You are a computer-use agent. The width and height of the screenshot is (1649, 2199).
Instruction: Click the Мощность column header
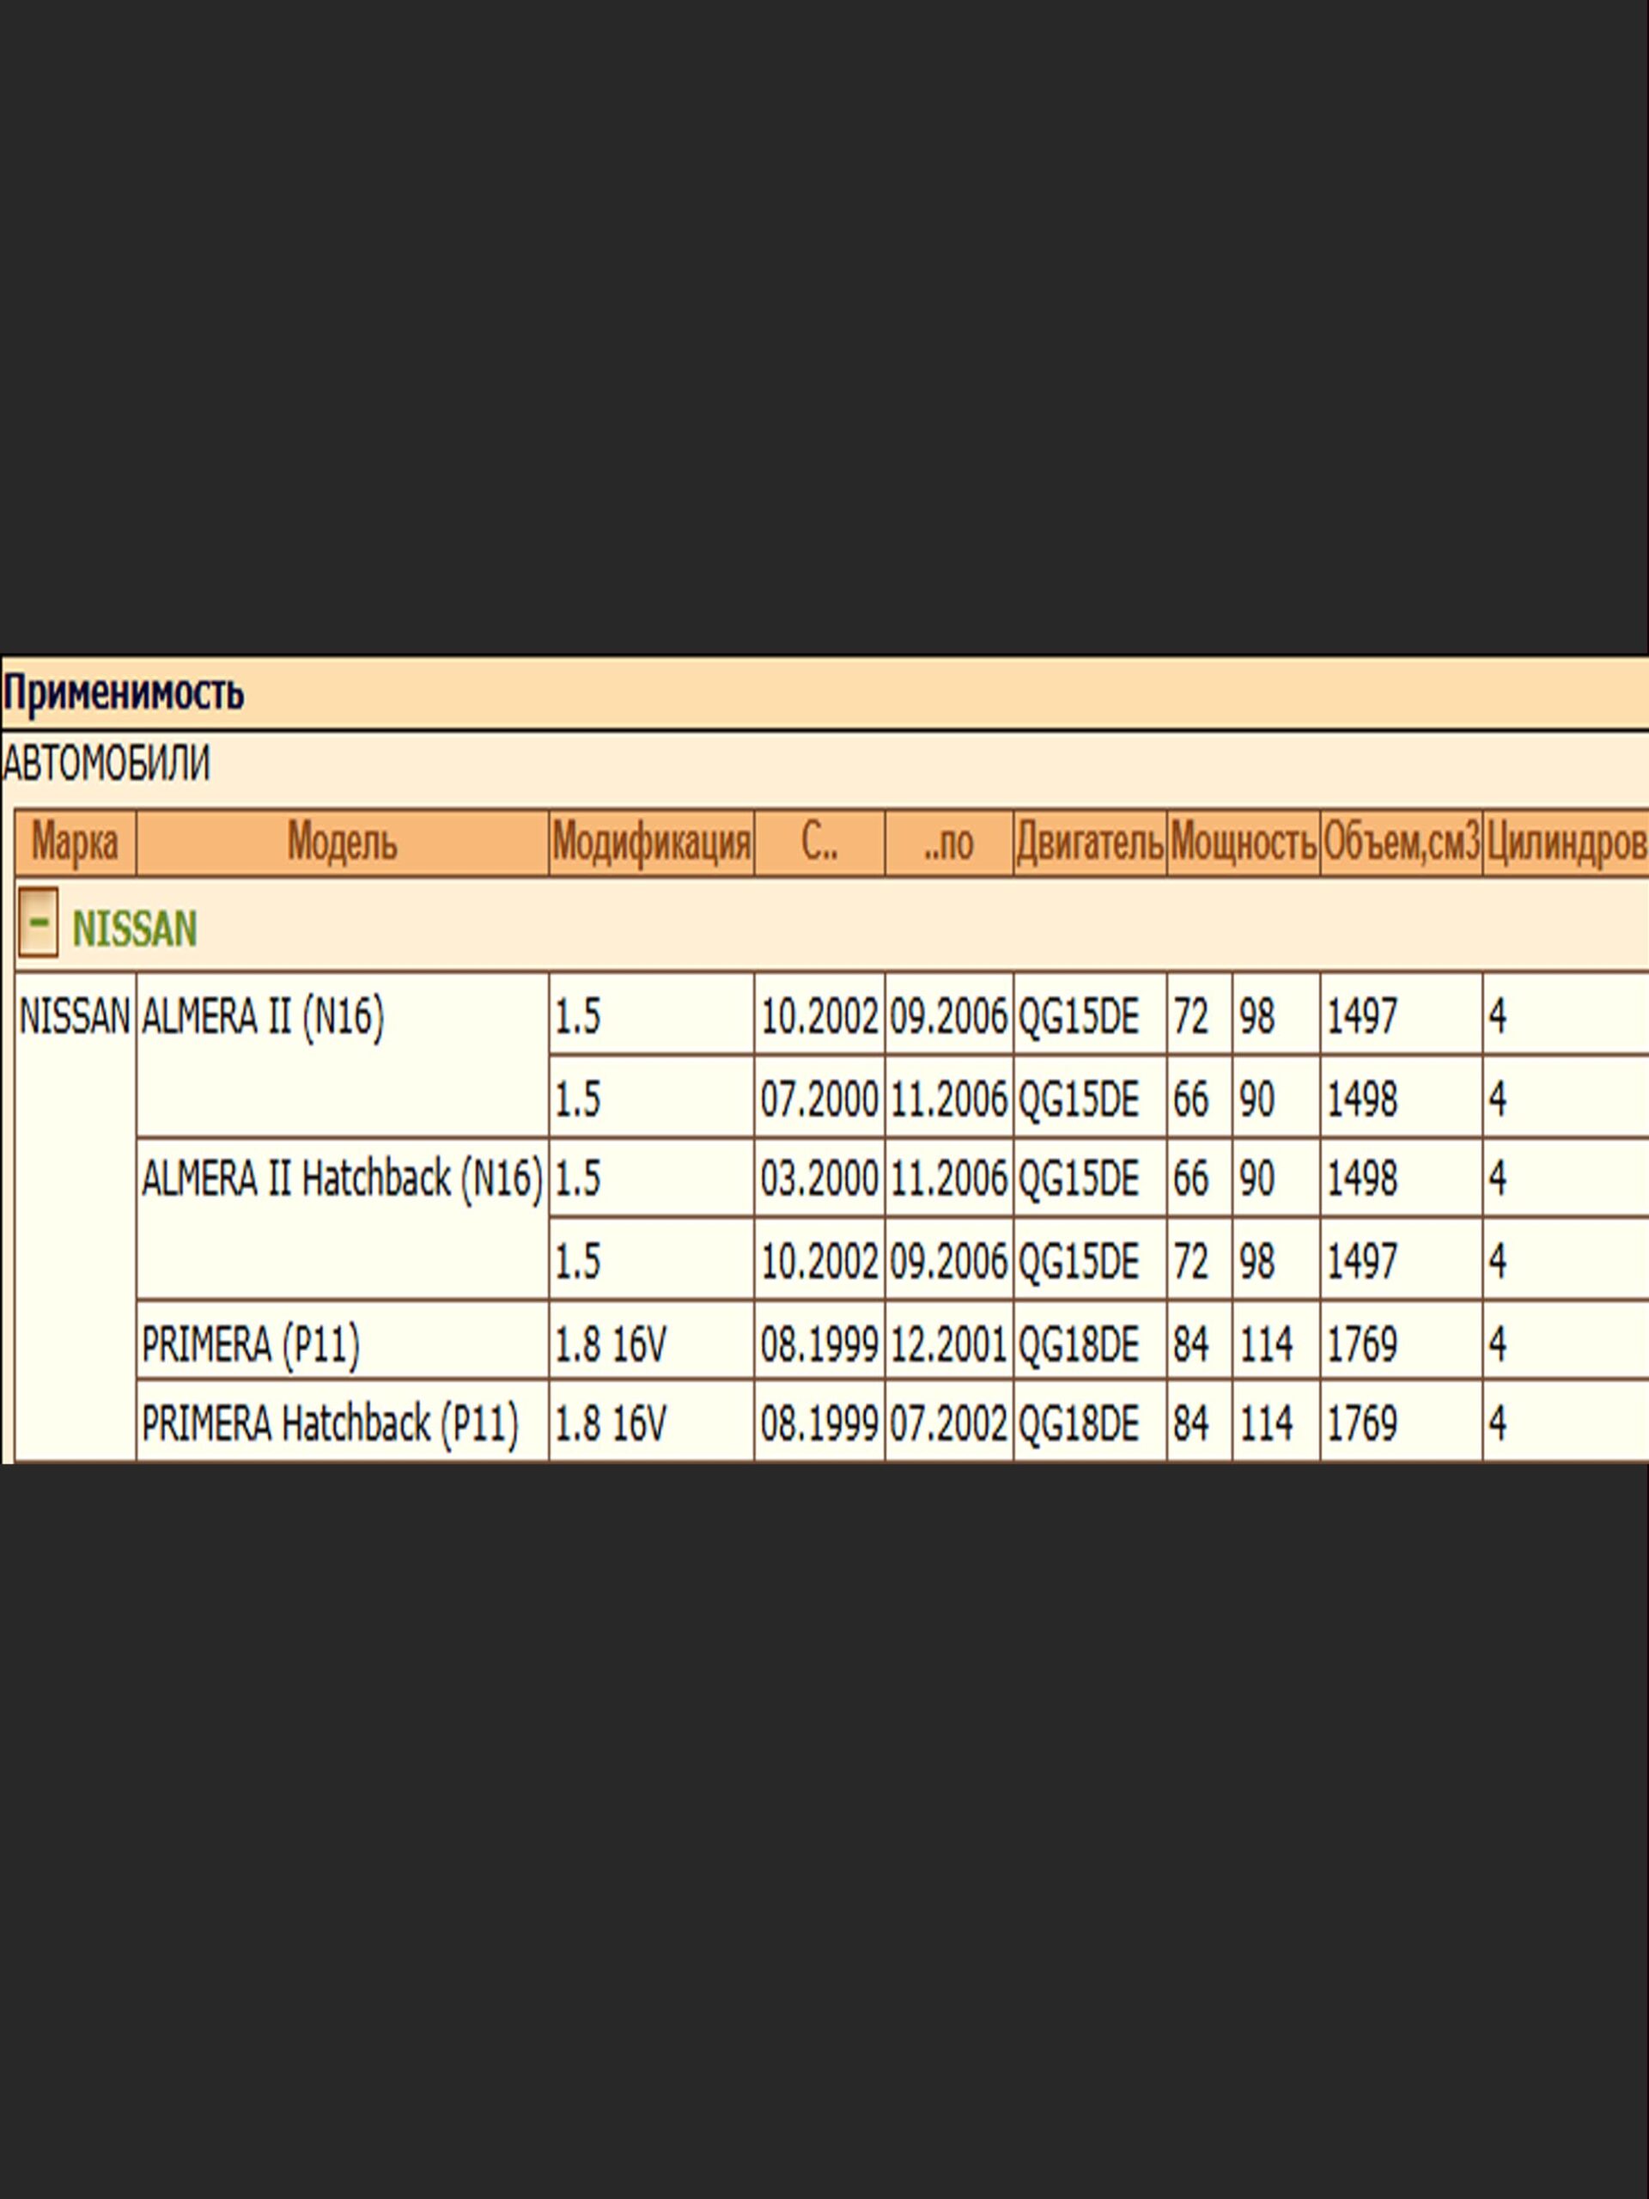coord(1243,843)
